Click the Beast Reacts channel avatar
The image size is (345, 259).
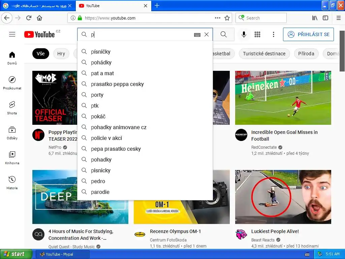coord(241,234)
